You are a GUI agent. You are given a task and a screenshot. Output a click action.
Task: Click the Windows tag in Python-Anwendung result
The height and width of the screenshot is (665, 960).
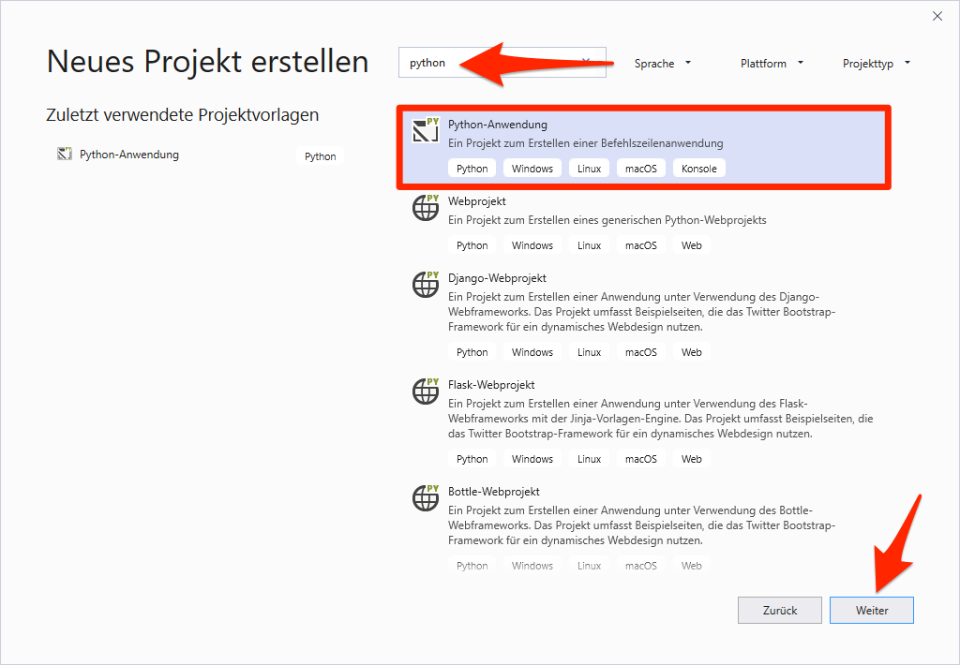click(x=532, y=169)
